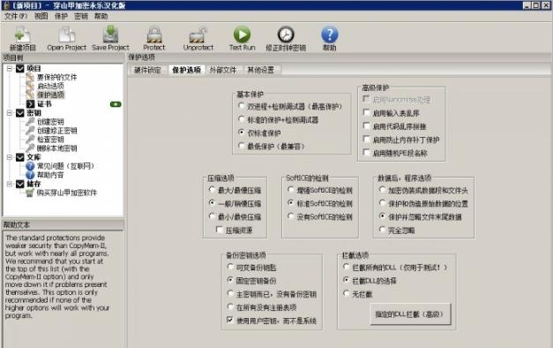Select 标准的保护+检测调试器 radio option

(242, 119)
